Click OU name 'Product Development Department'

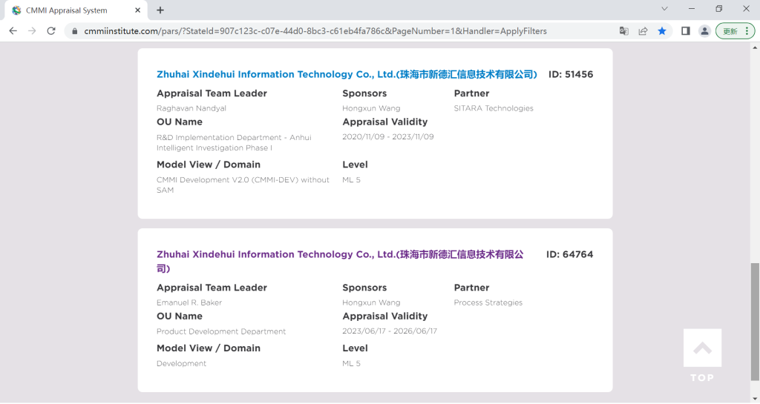[221, 331]
